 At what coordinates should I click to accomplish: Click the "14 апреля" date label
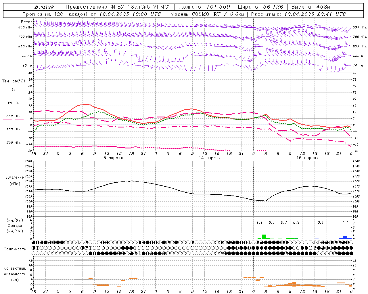pyautogui.click(x=210, y=158)
